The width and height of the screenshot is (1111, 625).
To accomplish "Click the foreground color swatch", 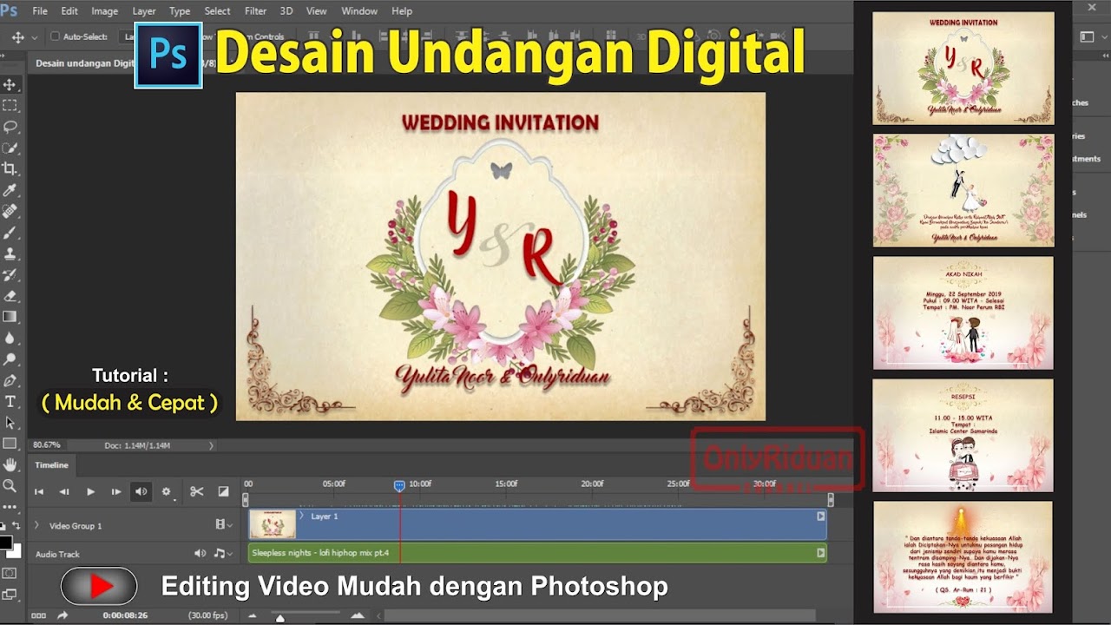I will [x=5, y=543].
